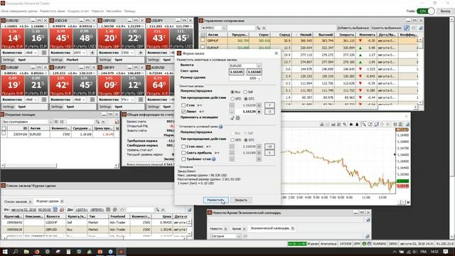Toggle the select-all checkbox in quotes header
The width and height of the screenshot is (455, 256).
pos(203,35)
